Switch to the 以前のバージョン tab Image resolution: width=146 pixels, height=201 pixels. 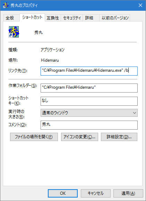pos(115,18)
